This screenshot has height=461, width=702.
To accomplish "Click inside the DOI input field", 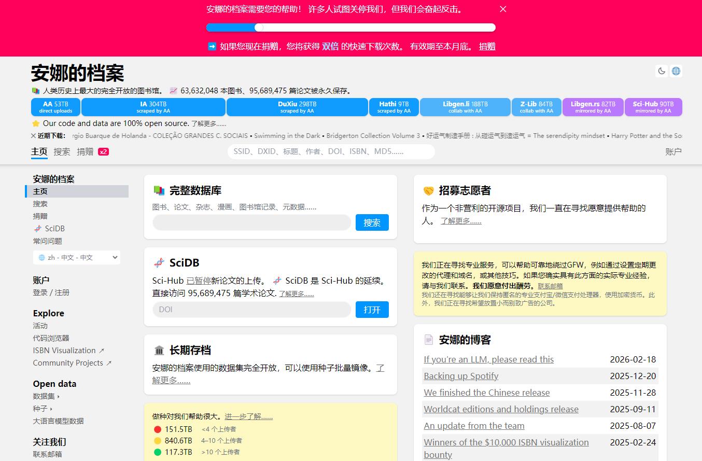I will [x=251, y=310].
